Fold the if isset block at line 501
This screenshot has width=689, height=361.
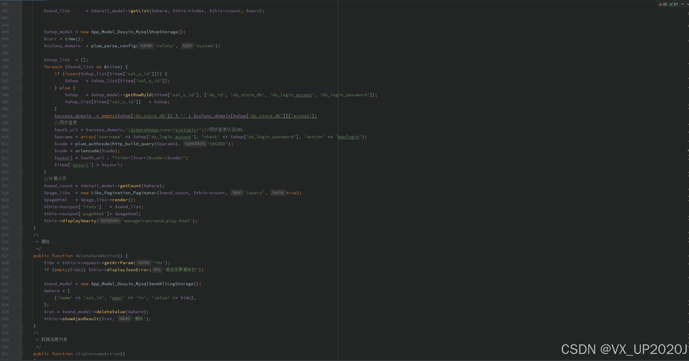tap(21, 74)
